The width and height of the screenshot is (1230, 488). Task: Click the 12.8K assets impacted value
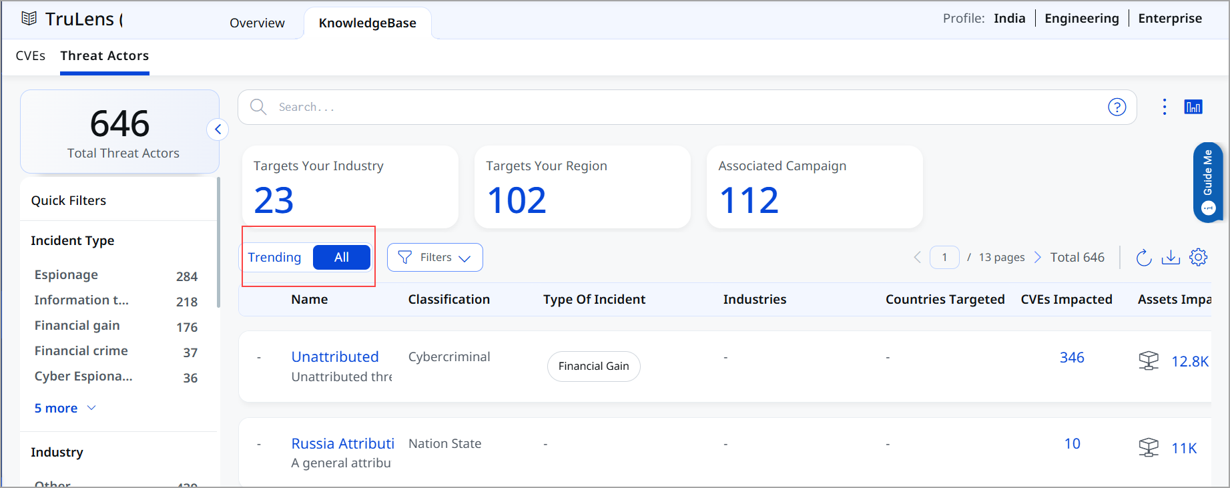pos(1190,361)
